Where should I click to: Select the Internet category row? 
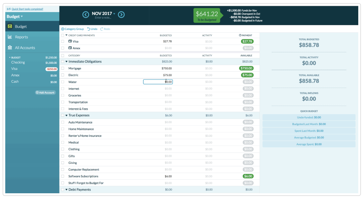point(159,89)
